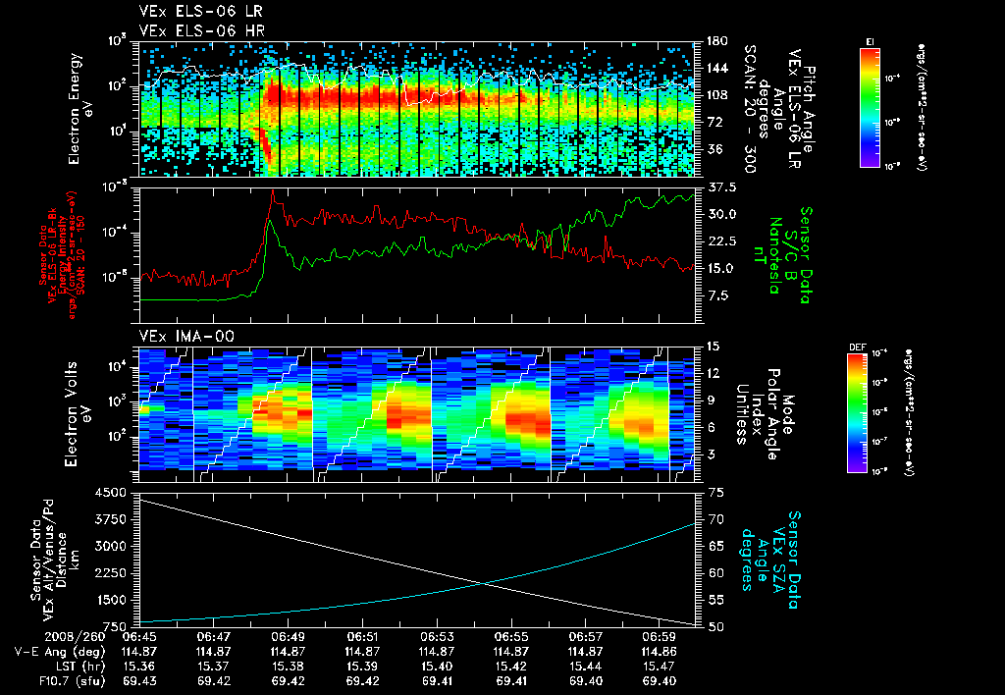Click the 'Sensor Data VEx Alt/Venus/Pd Distance' label
Image resolution: width=1005 pixels, height=695 pixels.
pyautogui.click(x=49, y=560)
